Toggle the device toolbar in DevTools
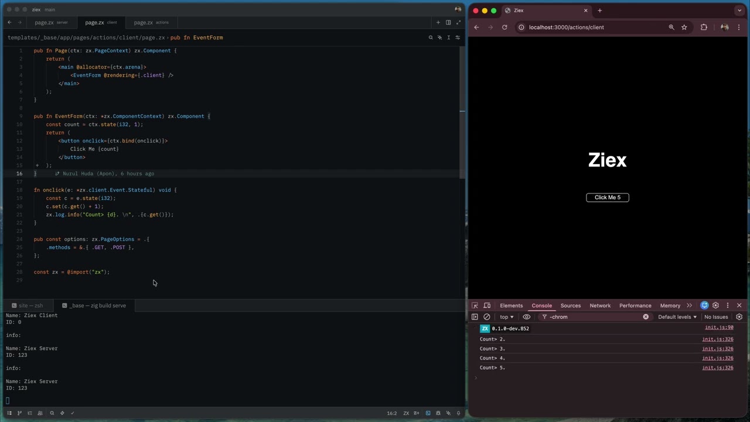 pos(487,305)
